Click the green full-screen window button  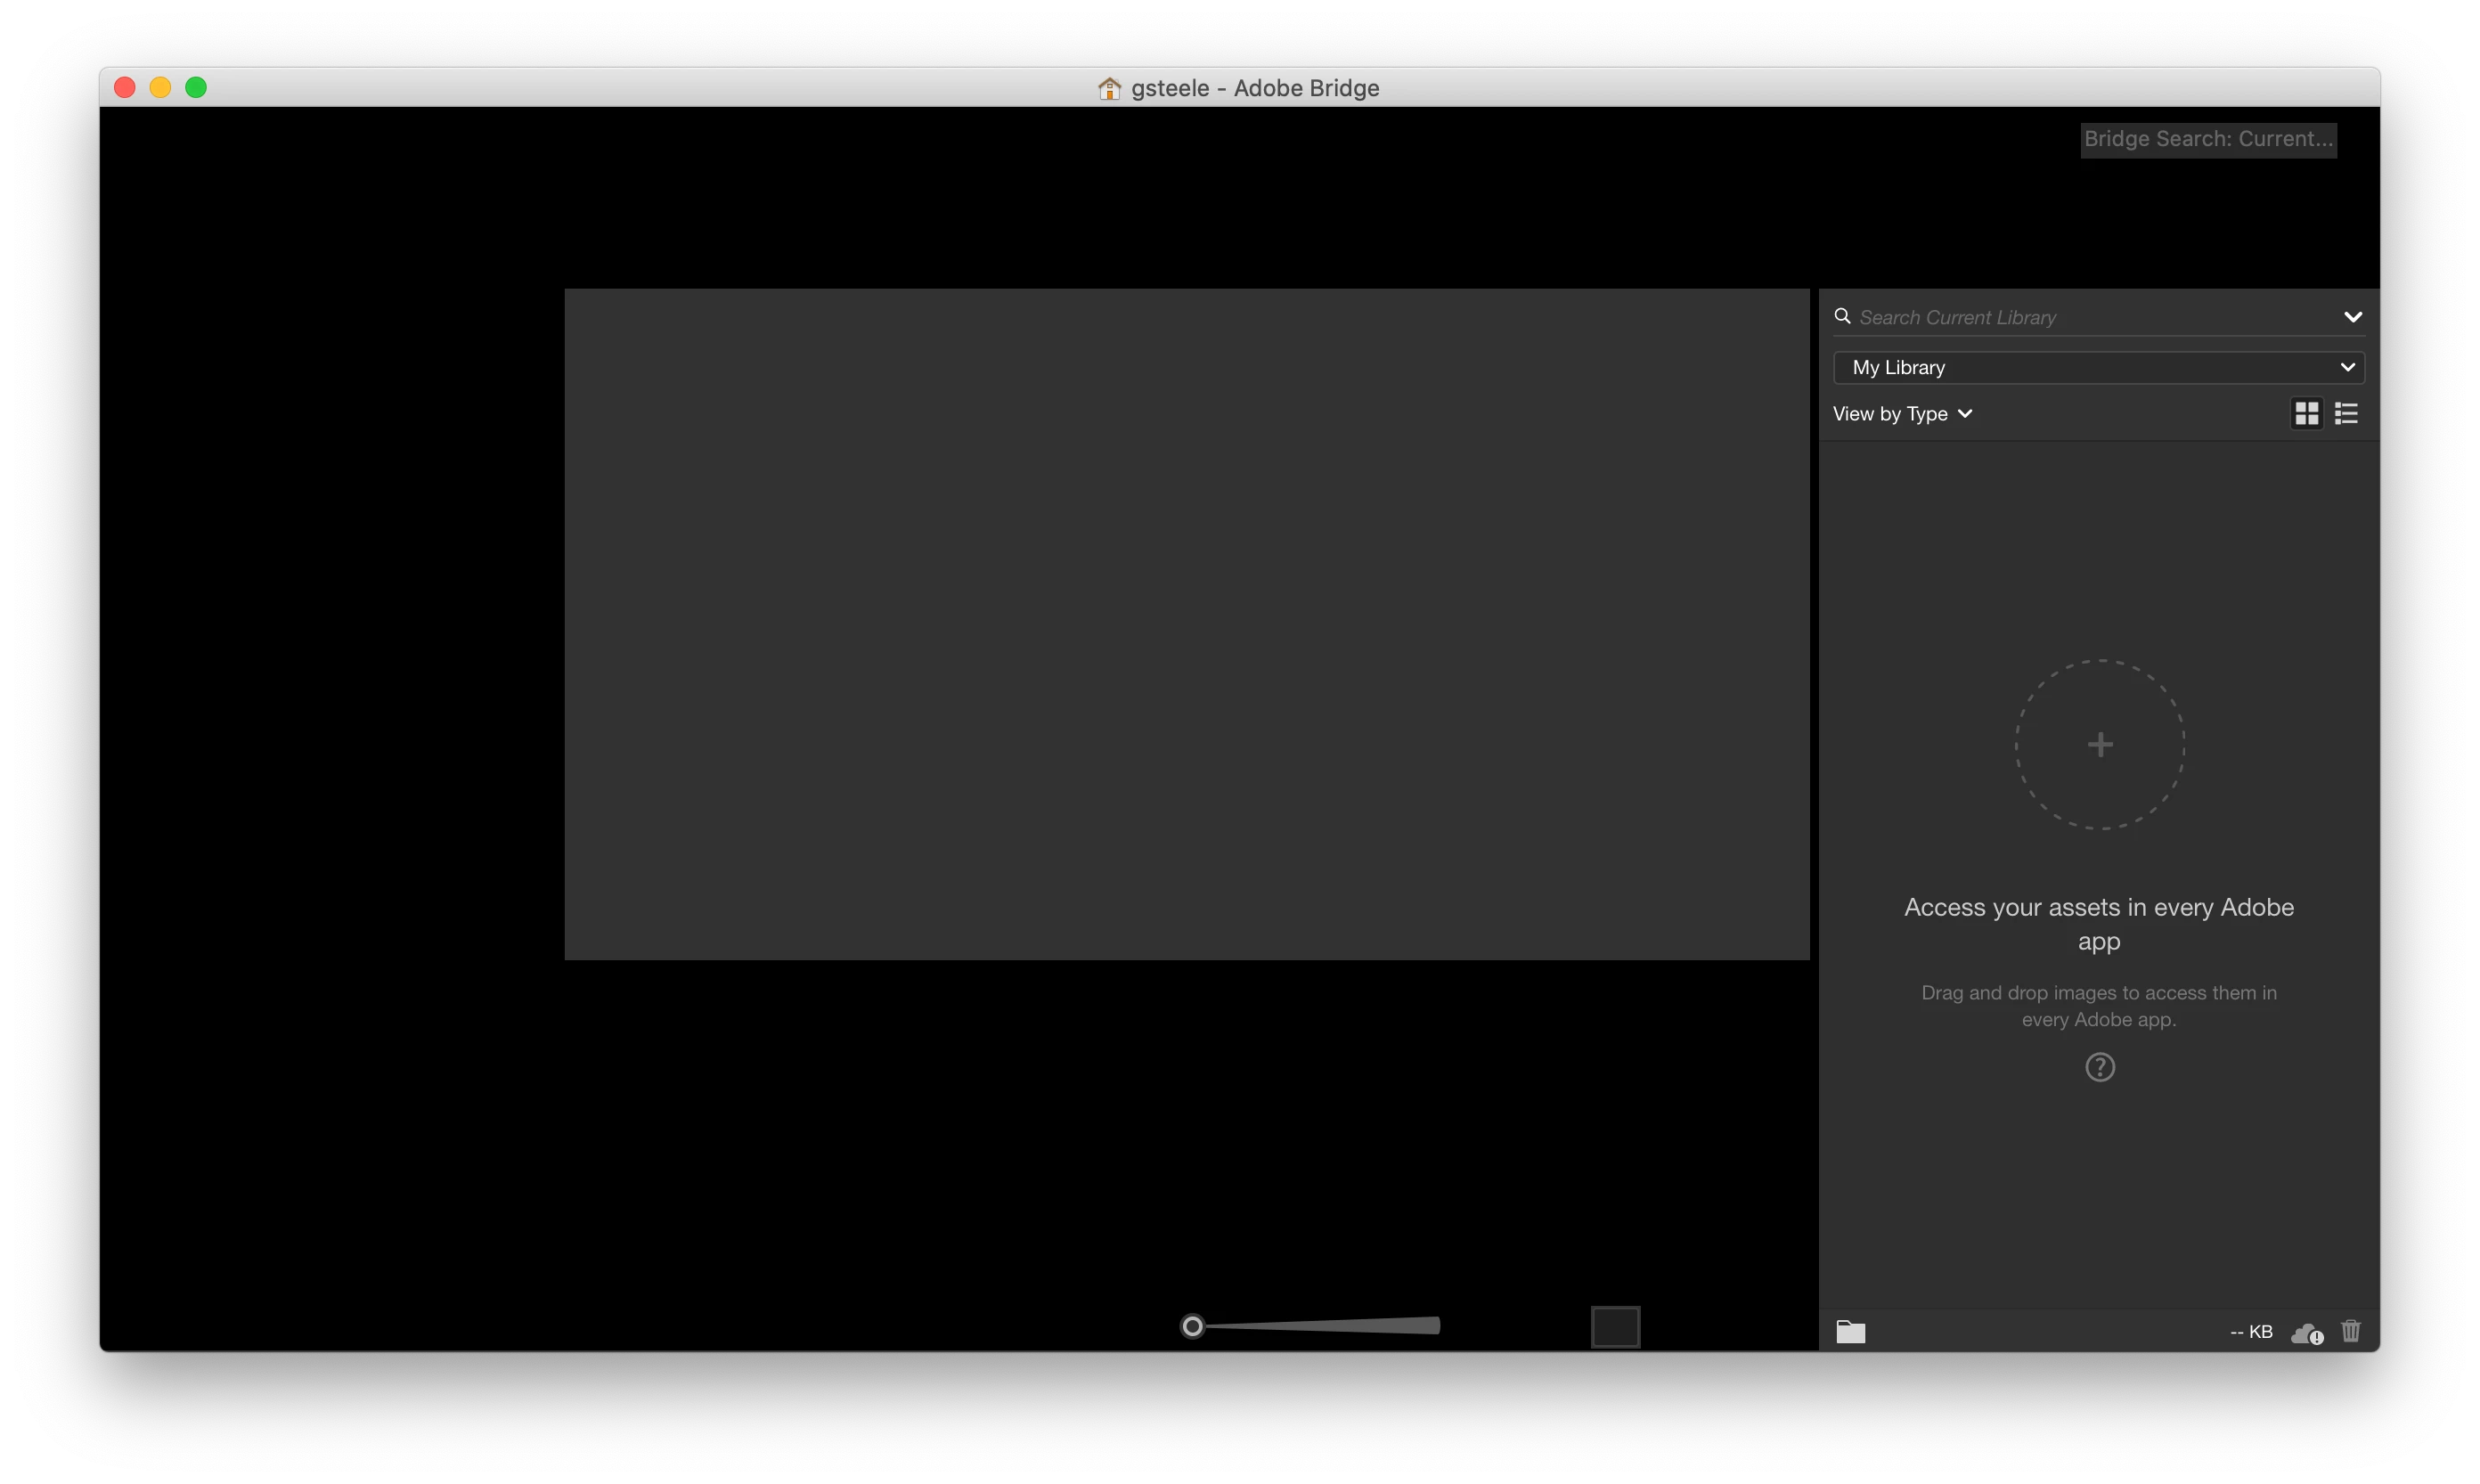pyautogui.click(x=196, y=87)
